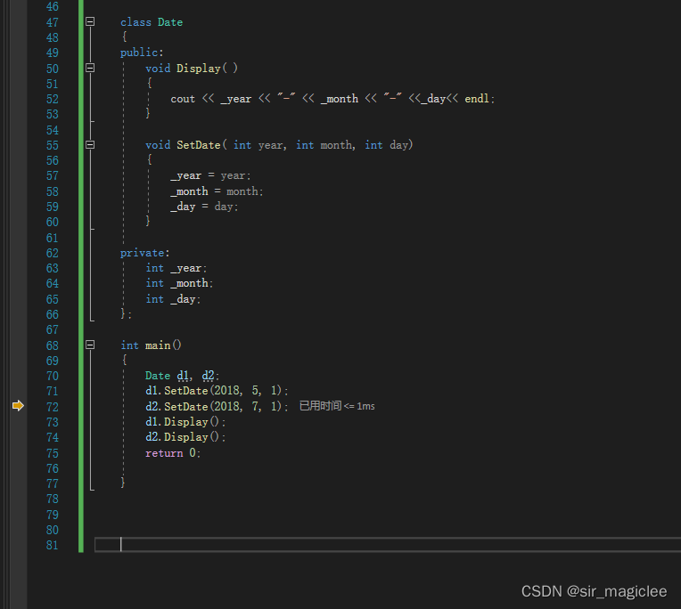Click 'd1.SetDate(2018, 5, 1);' statement
Image resolution: width=681 pixels, height=609 pixels.
pos(217,391)
